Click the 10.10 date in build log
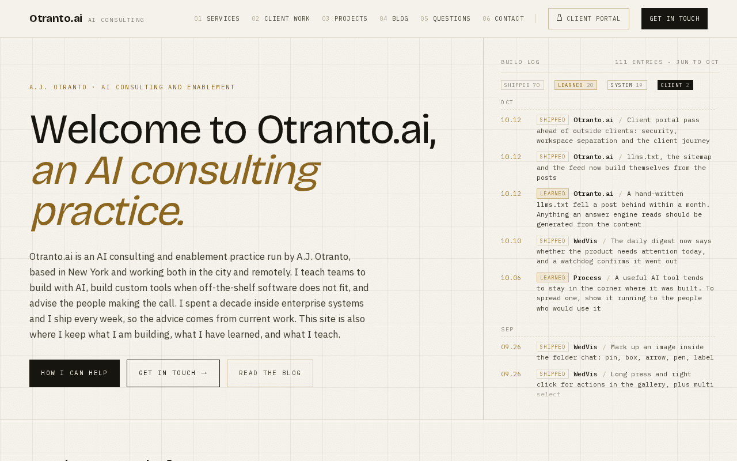 (x=511, y=241)
